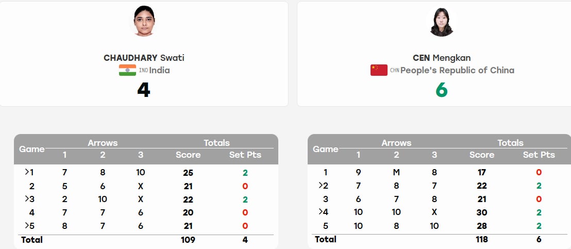Screen dimensions: 571x249
Task: Click Chaudhary's total score 109
Action: 188,240
